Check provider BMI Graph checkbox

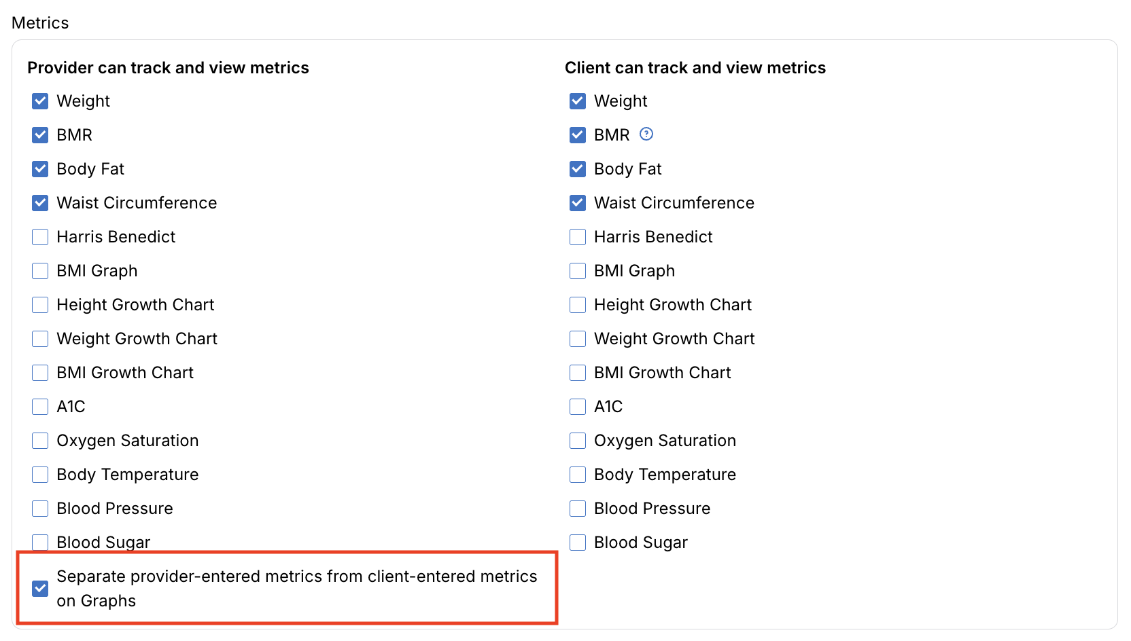pos(40,271)
